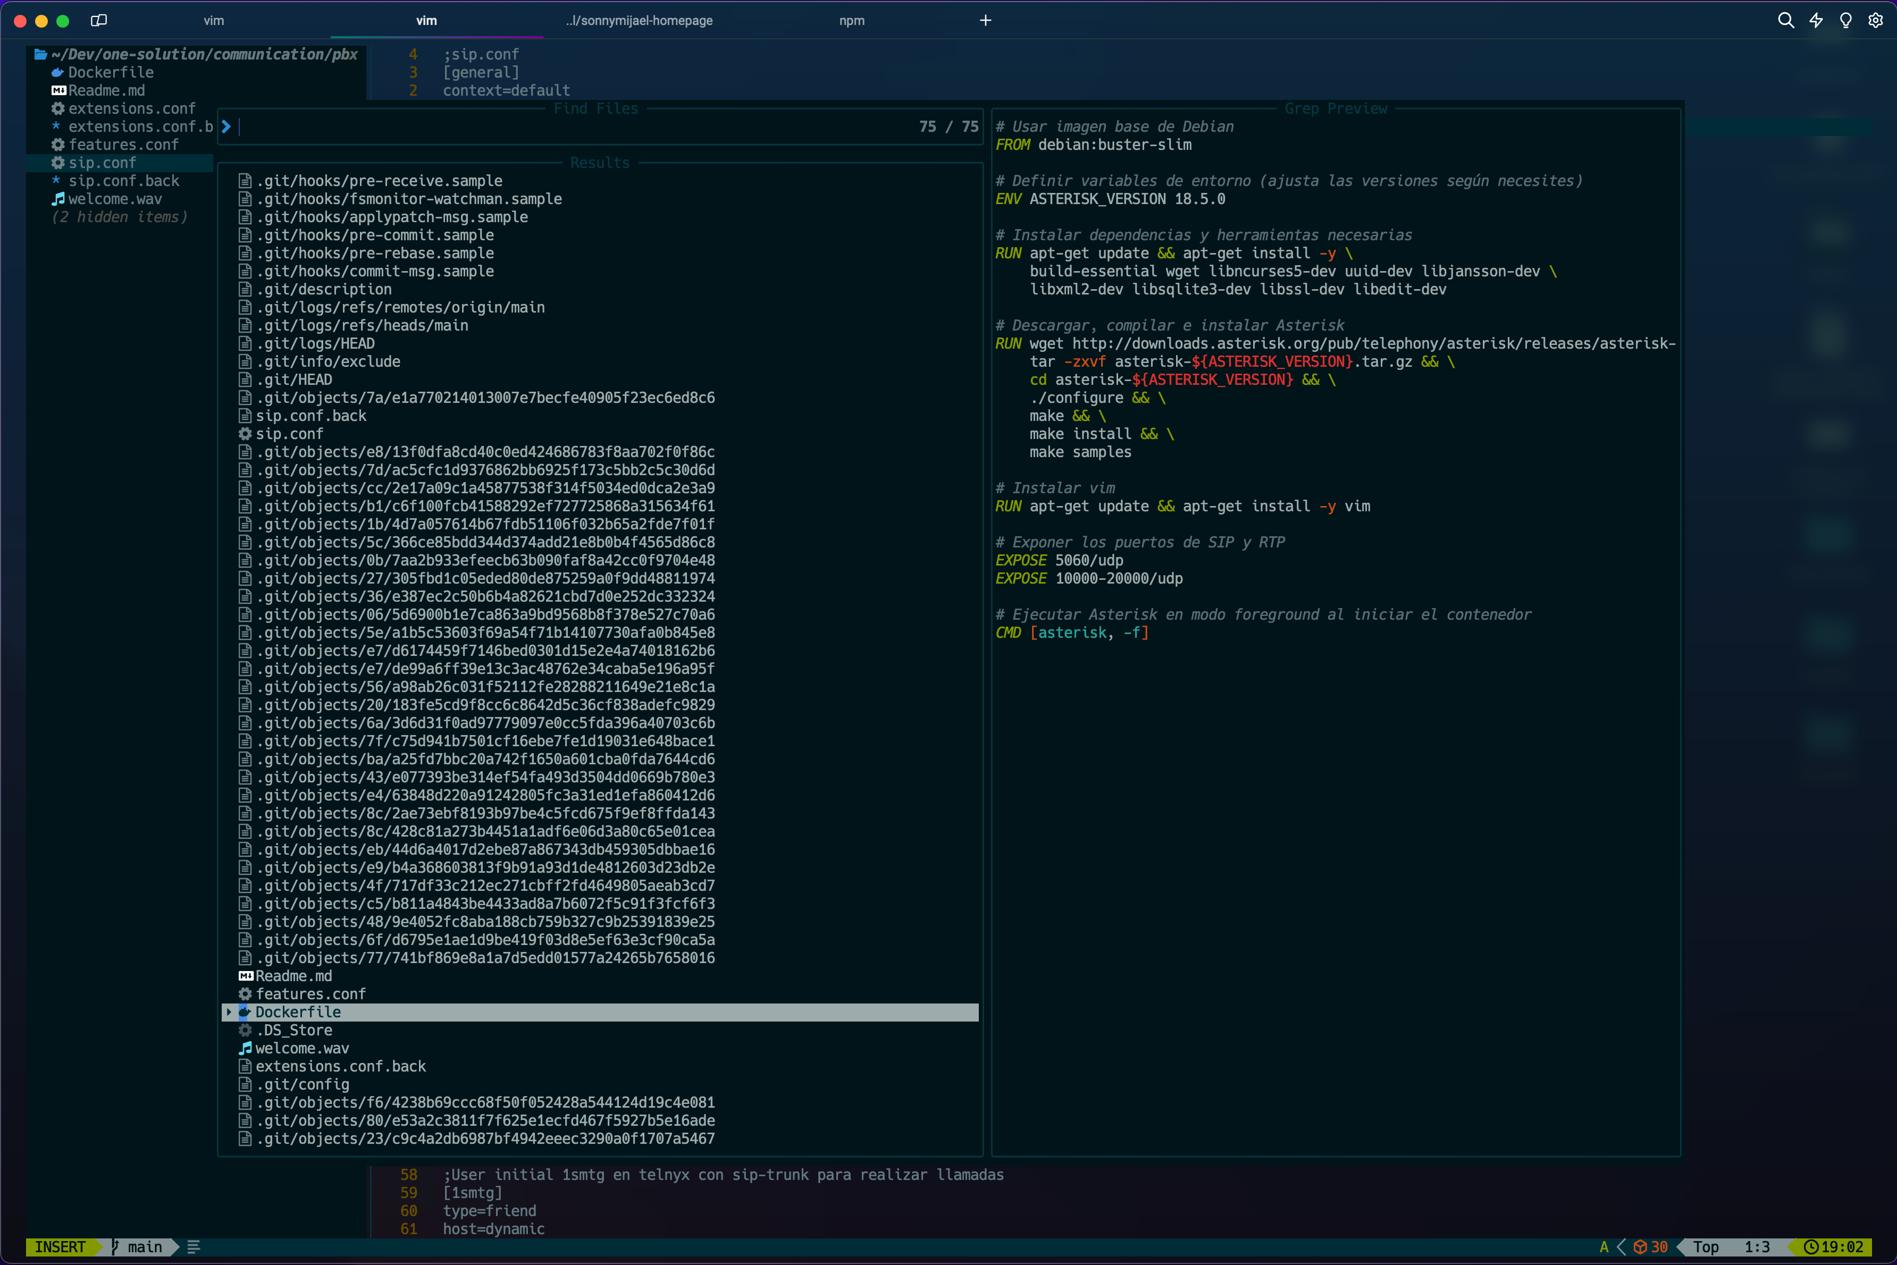Screen dimensions: 1897x1265
Task: Click music icon beside welcome.wav in results
Action: (245, 1048)
